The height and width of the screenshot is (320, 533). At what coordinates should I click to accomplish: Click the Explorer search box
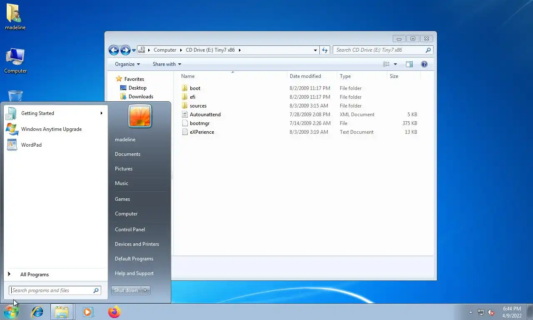click(x=383, y=50)
